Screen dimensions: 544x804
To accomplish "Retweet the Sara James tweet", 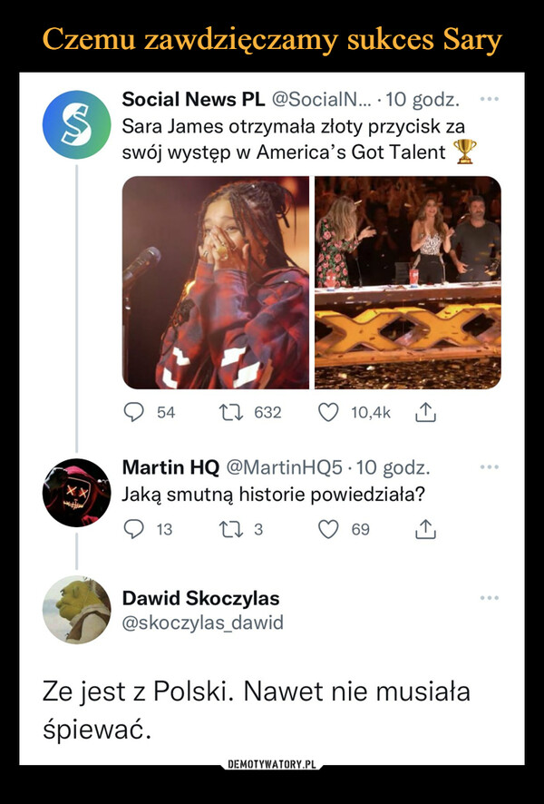I will (230, 412).
